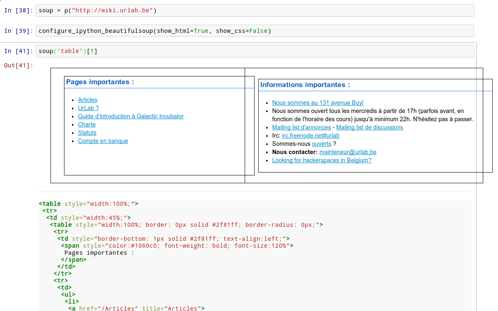Open the Compte en banque link
The height and width of the screenshot is (311, 498).
(103, 141)
